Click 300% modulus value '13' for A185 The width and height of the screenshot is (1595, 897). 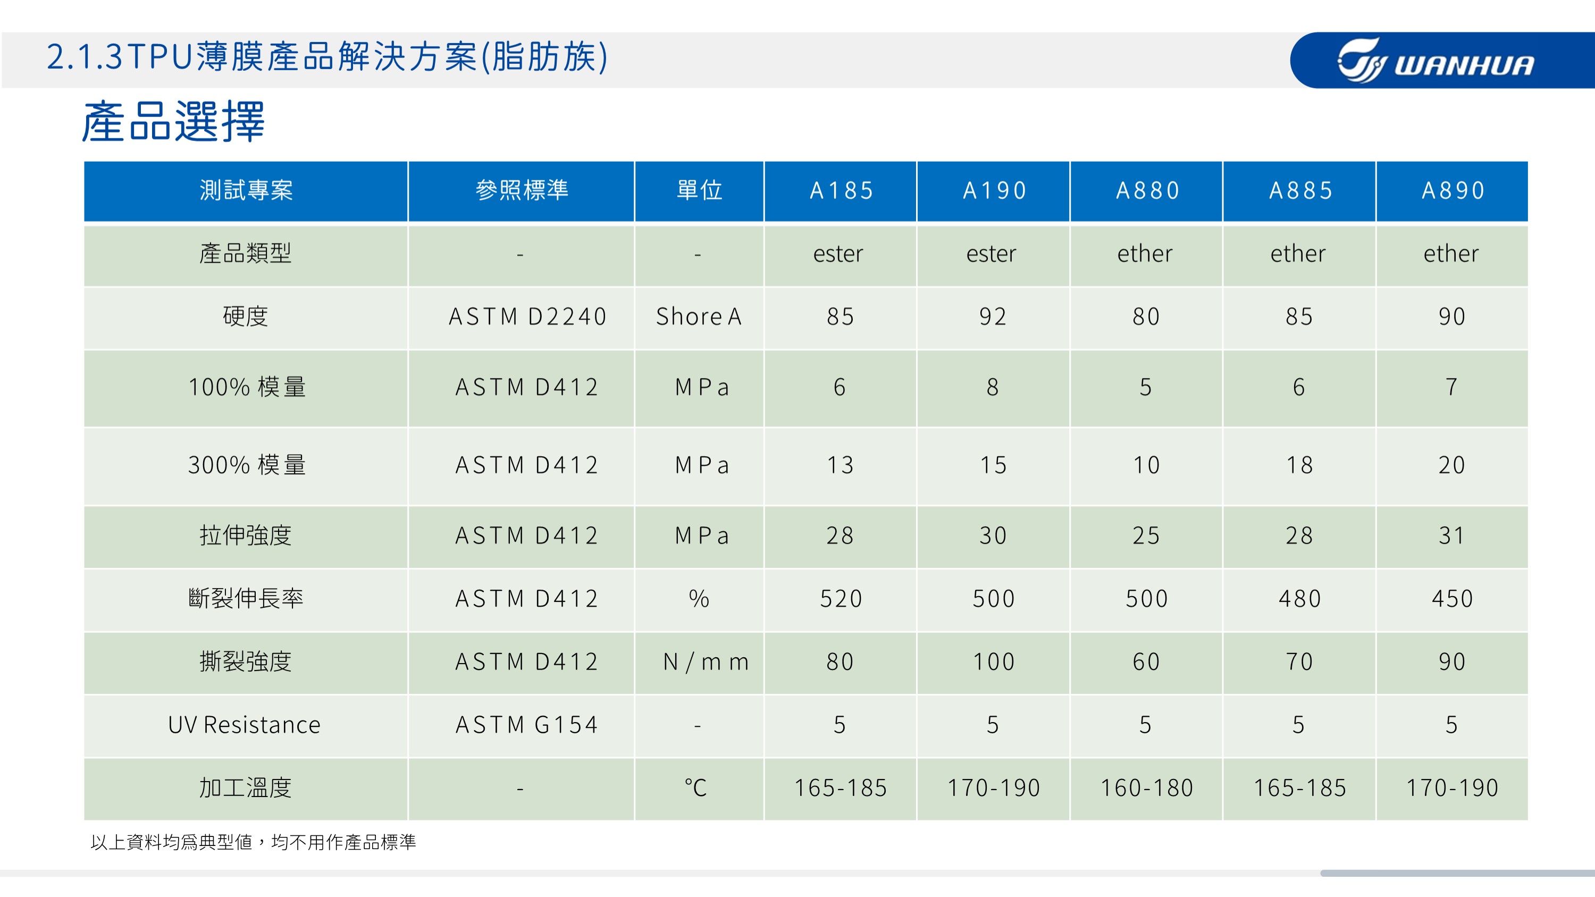pos(840,466)
